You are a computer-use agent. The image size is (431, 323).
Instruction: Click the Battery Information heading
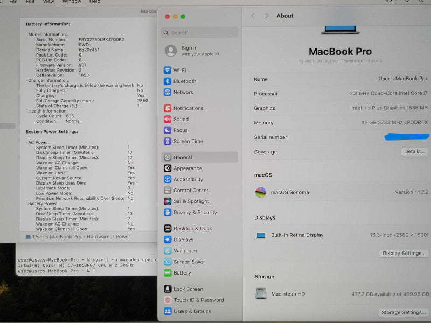click(x=48, y=24)
